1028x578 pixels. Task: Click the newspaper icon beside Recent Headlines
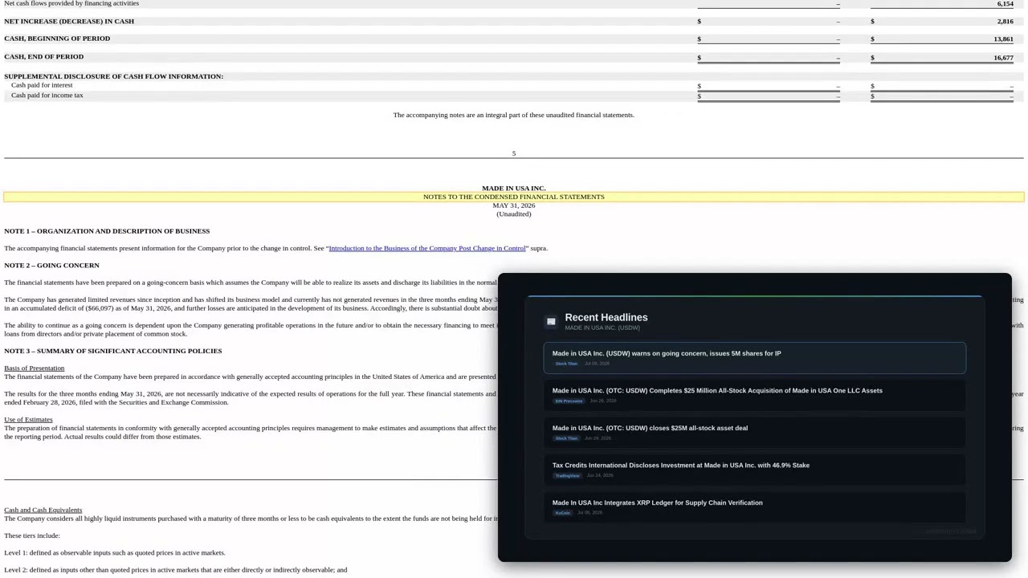point(551,321)
